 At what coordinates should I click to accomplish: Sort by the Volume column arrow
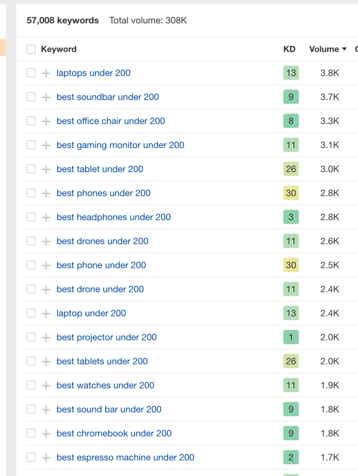pos(345,49)
